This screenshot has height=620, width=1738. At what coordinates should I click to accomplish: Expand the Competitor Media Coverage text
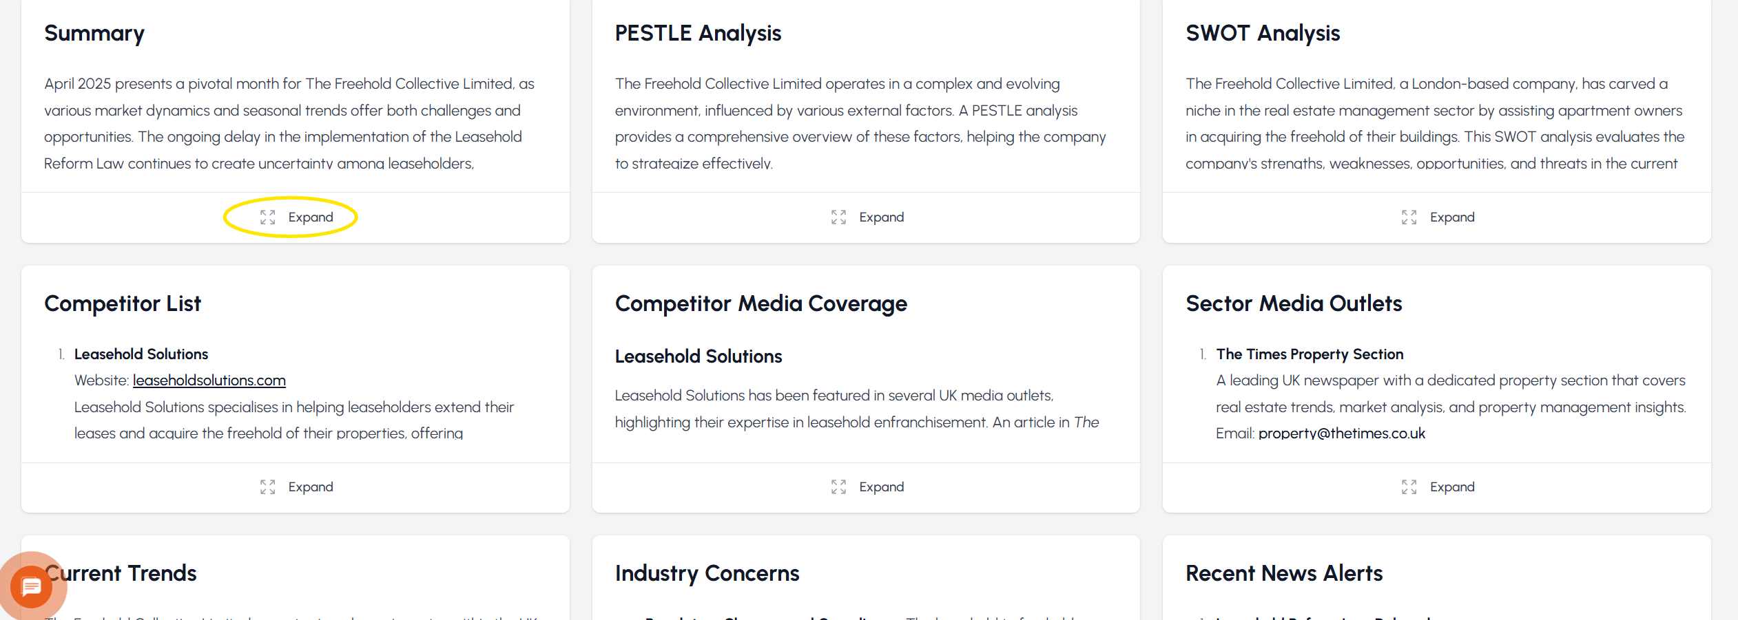(x=881, y=487)
